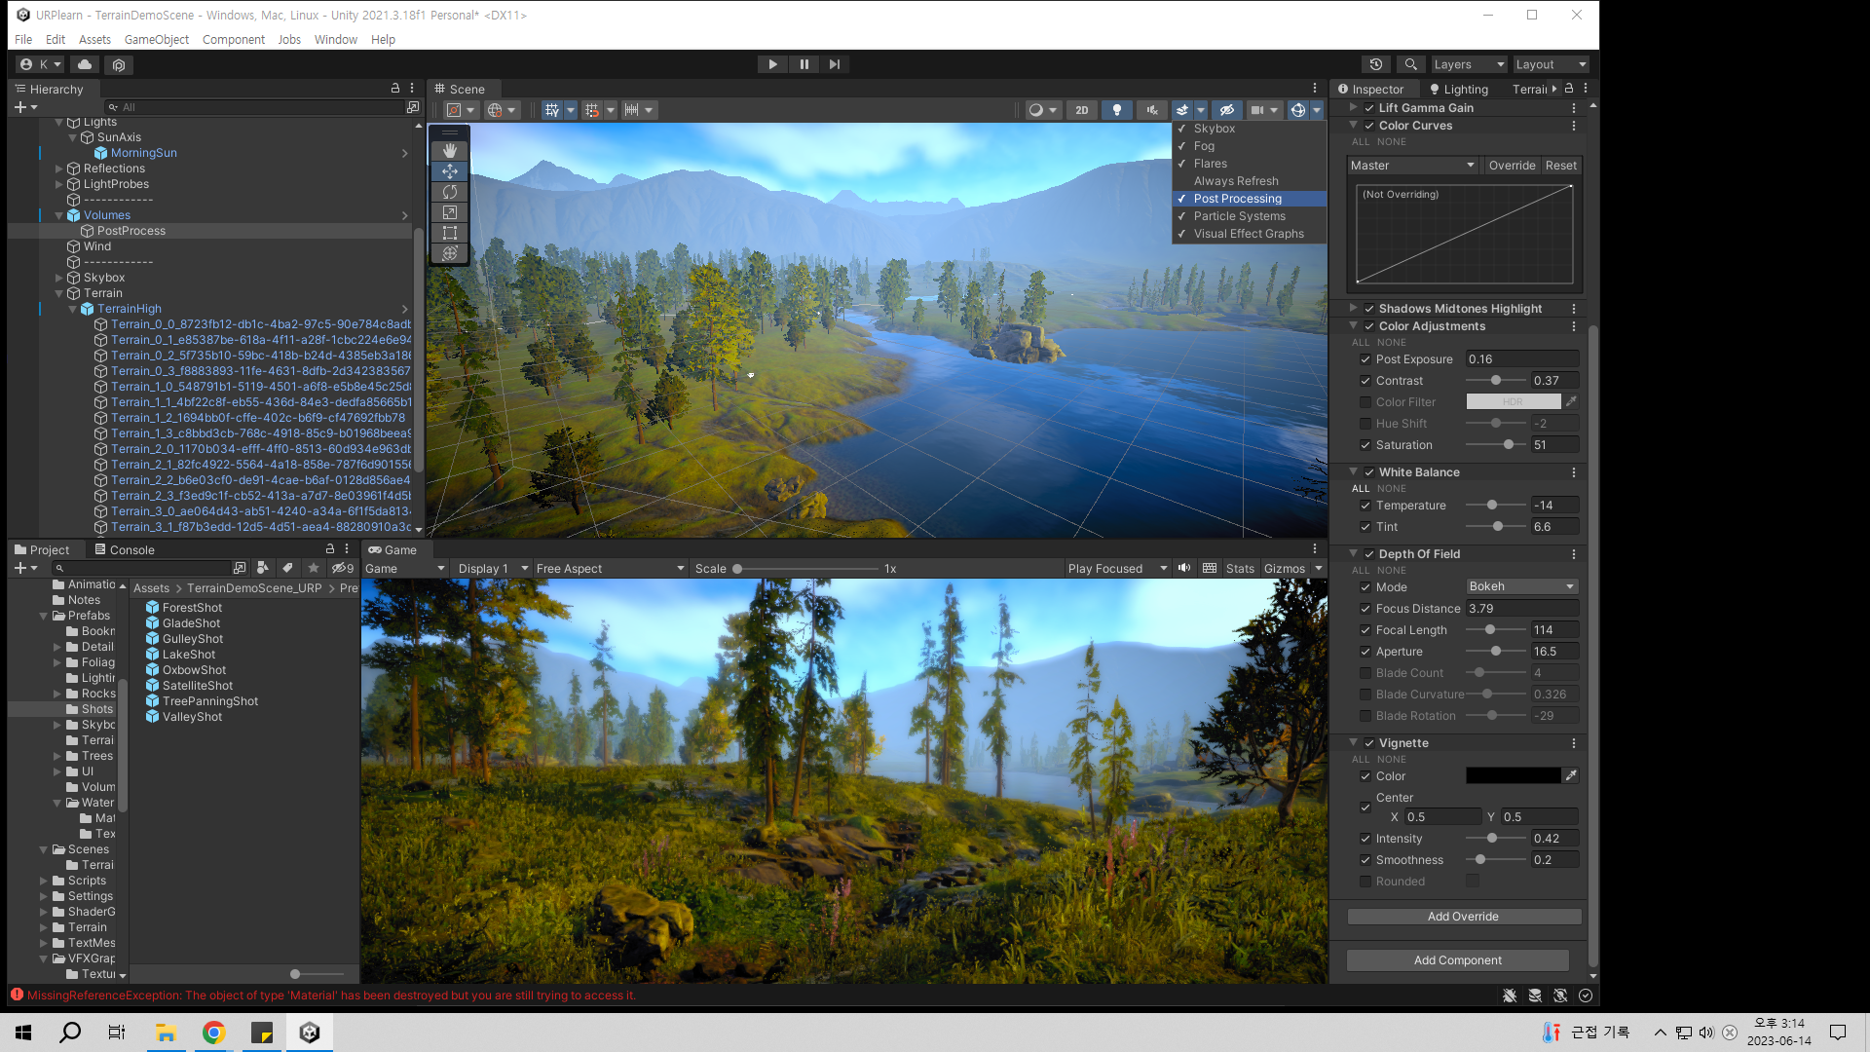Collapse TerrainHigh in Hierarchy
The height and width of the screenshot is (1052, 1870).
click(72, 309)
